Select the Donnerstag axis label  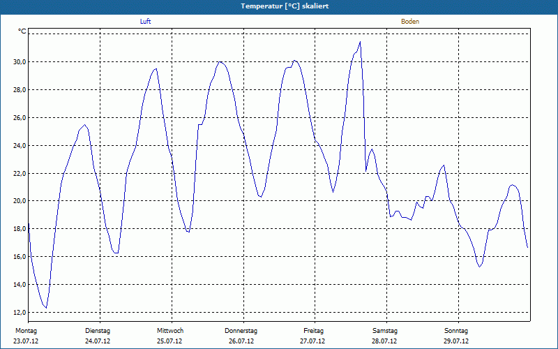[x=241, y=331]
